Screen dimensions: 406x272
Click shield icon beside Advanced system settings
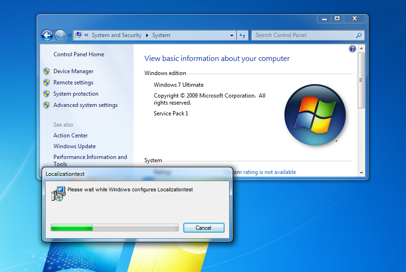(46, 105)
